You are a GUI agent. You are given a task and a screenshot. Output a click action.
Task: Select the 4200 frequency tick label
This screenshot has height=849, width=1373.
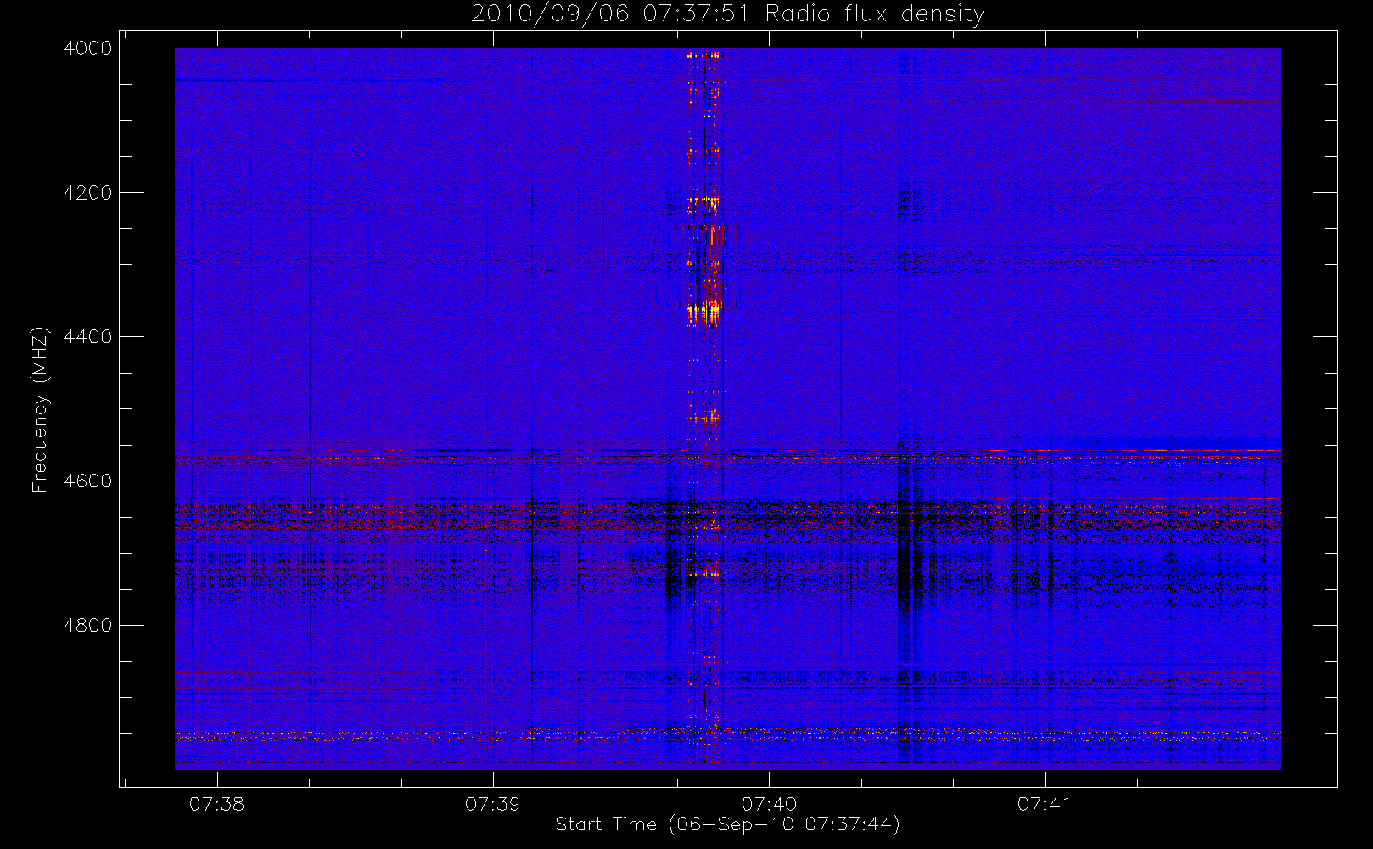coord(88,193)
